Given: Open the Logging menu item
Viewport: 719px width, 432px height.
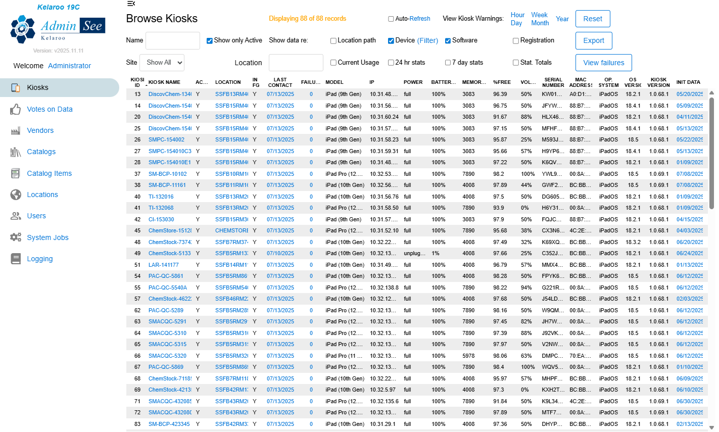Looking at the screenshot, I should tap(39, 259).
